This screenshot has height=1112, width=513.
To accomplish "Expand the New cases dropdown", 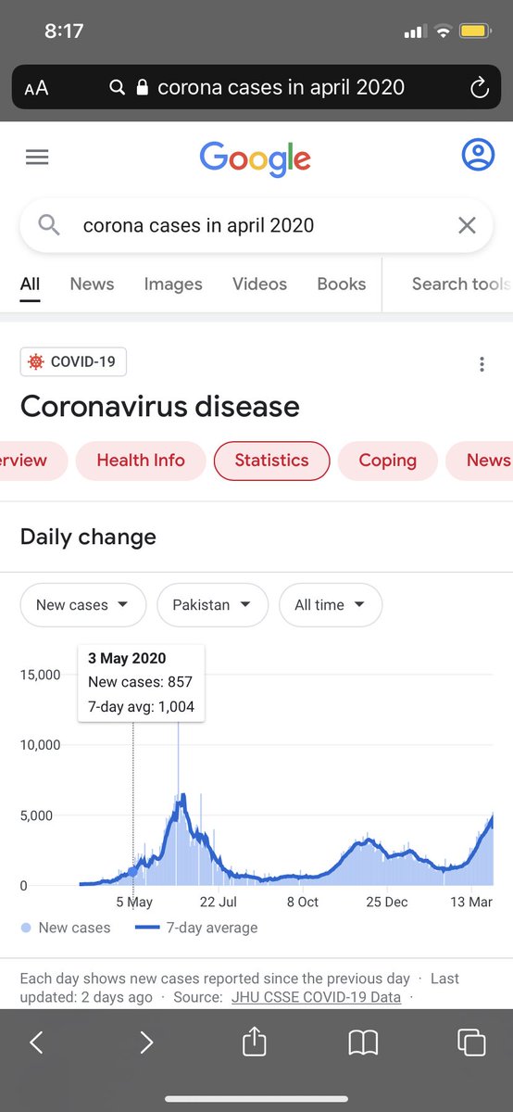I will pyautogui.click(x=83, y=605).
